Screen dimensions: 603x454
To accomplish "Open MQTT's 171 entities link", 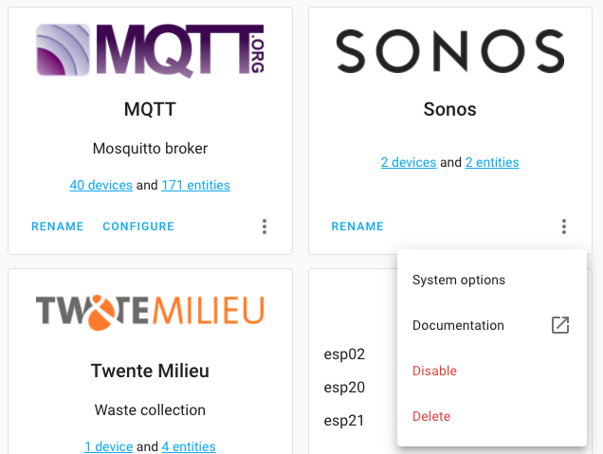I will [x=195, y=185].
